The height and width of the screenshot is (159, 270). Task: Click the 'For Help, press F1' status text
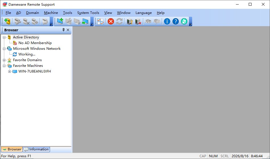(x=16, y=156)
